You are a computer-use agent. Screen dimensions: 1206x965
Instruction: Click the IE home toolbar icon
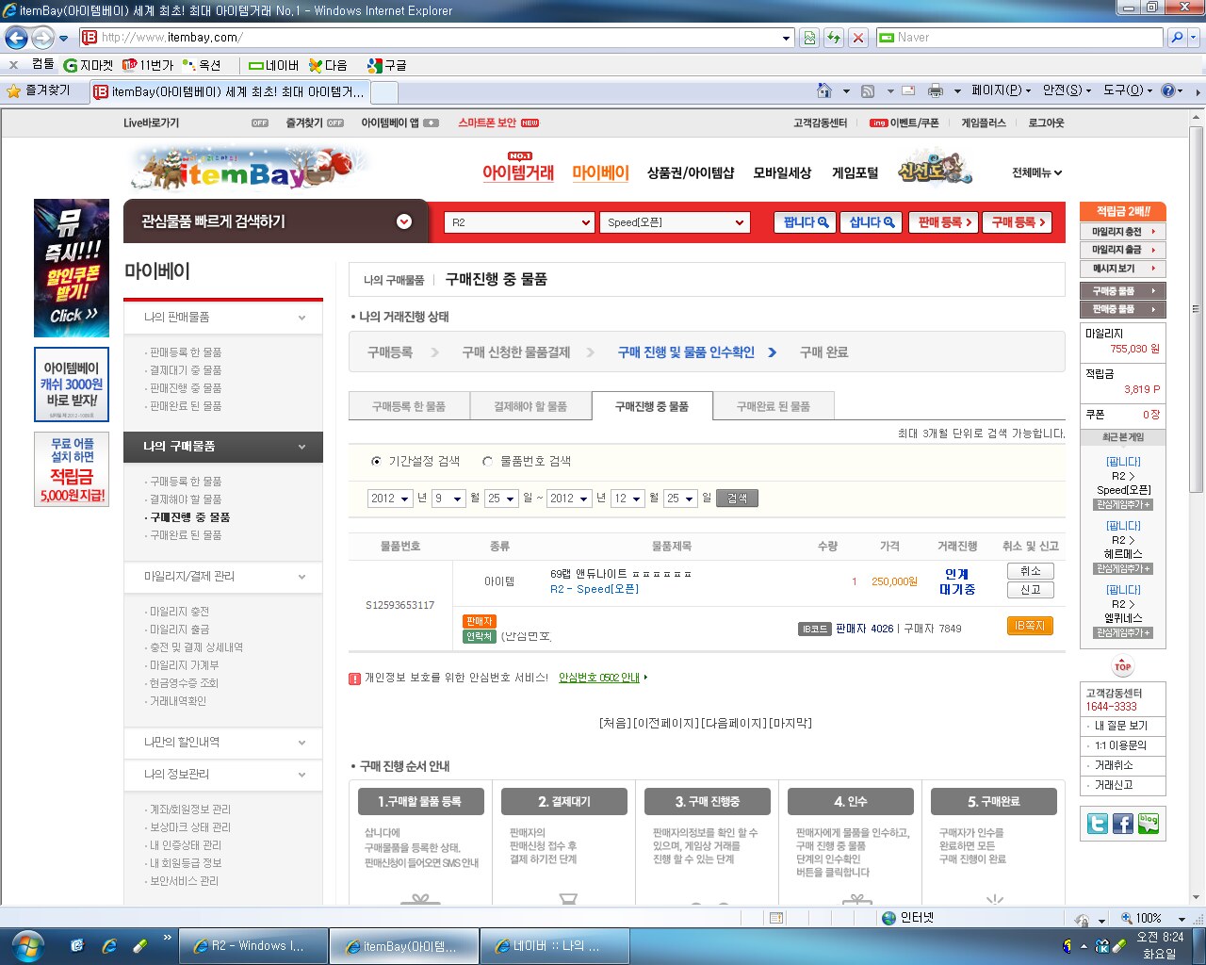824,91
